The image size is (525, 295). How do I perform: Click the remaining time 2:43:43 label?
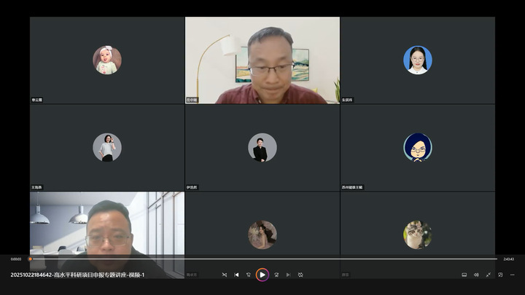508,259
